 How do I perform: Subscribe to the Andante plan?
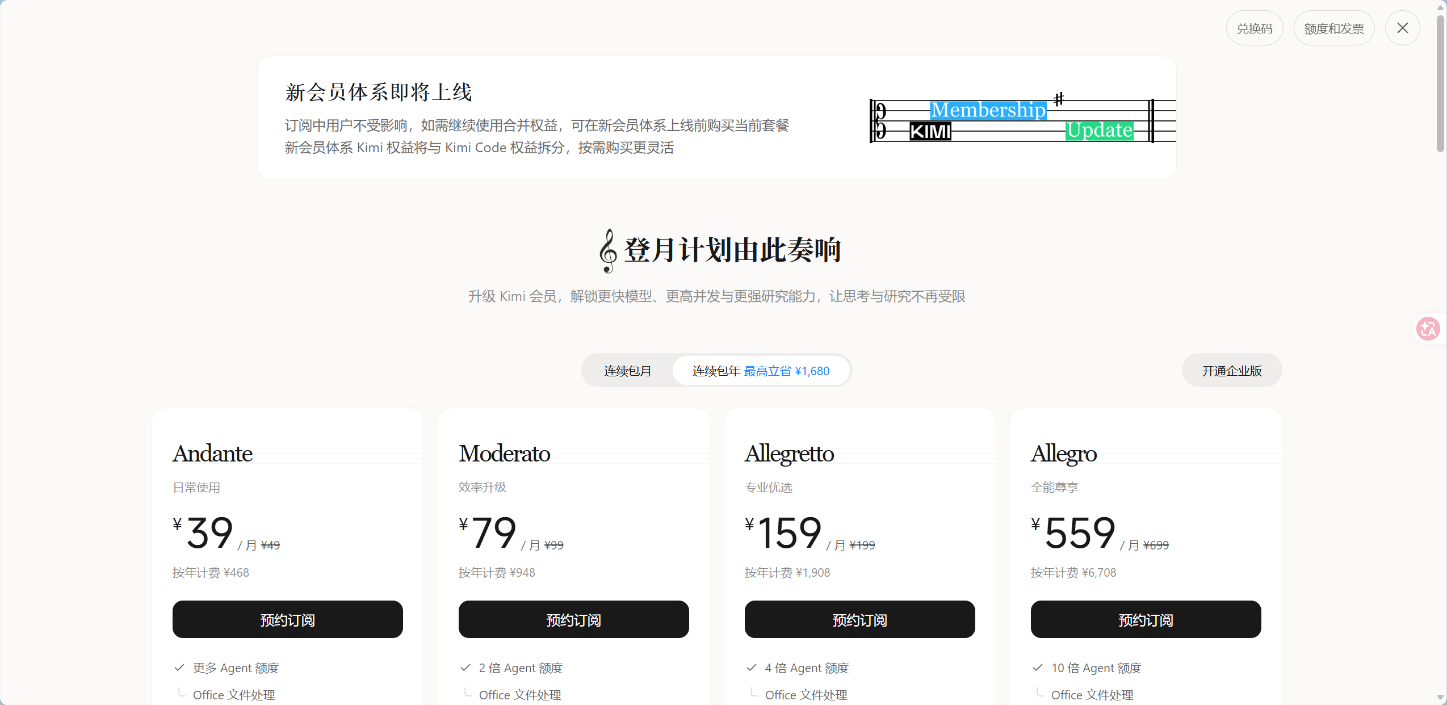(288, 619)
